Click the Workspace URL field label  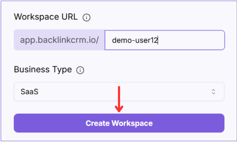point(46,17)
